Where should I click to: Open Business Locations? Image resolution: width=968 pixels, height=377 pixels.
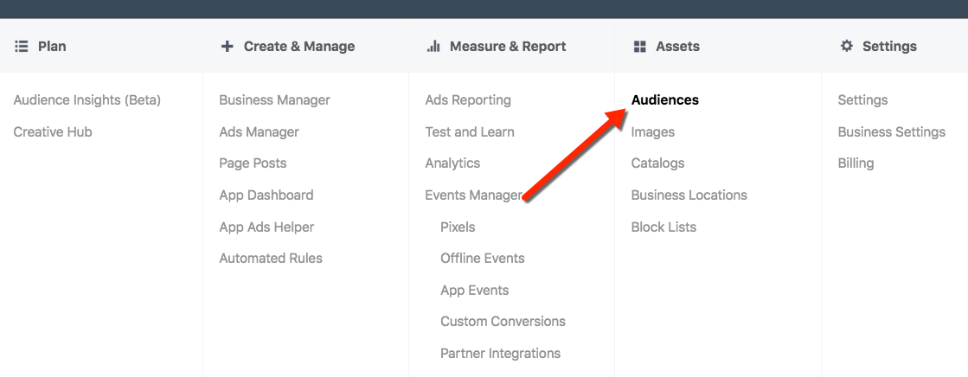(689, 195)
